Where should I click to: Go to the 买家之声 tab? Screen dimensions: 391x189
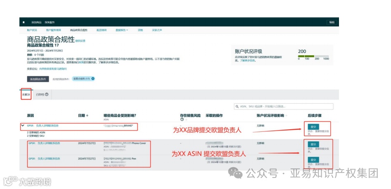click(x=157, y=30)
